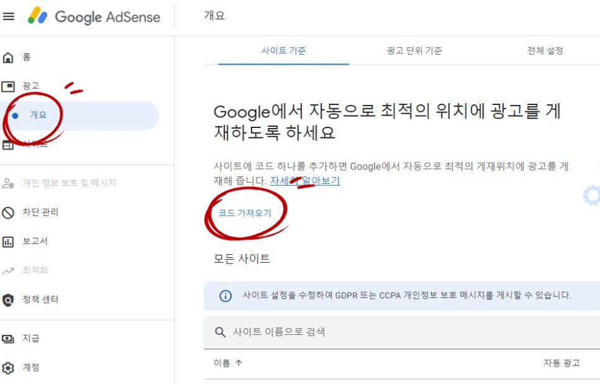Click the privacy person icon in sidebar
600x384 pixels.
click(x=7, y=183)
